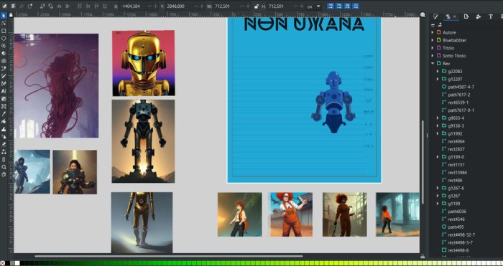The height and width of the screenshot is (266, 503).
Task: Select the Selector arrow tool
Action: click(x=4, y=15)
